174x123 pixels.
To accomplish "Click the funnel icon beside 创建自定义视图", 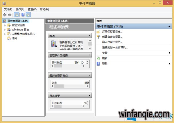I will [x=98, y=37].
